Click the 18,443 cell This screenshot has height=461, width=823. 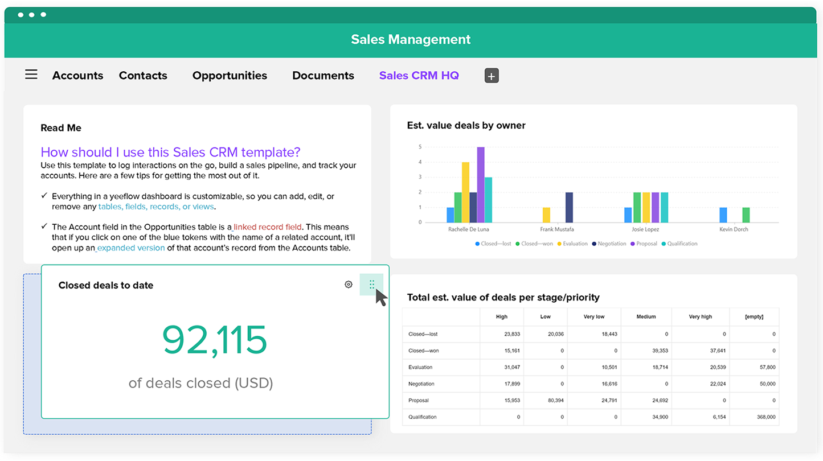pos(594,334)
